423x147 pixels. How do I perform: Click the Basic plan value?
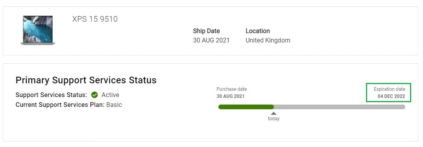tap(114, 105)
